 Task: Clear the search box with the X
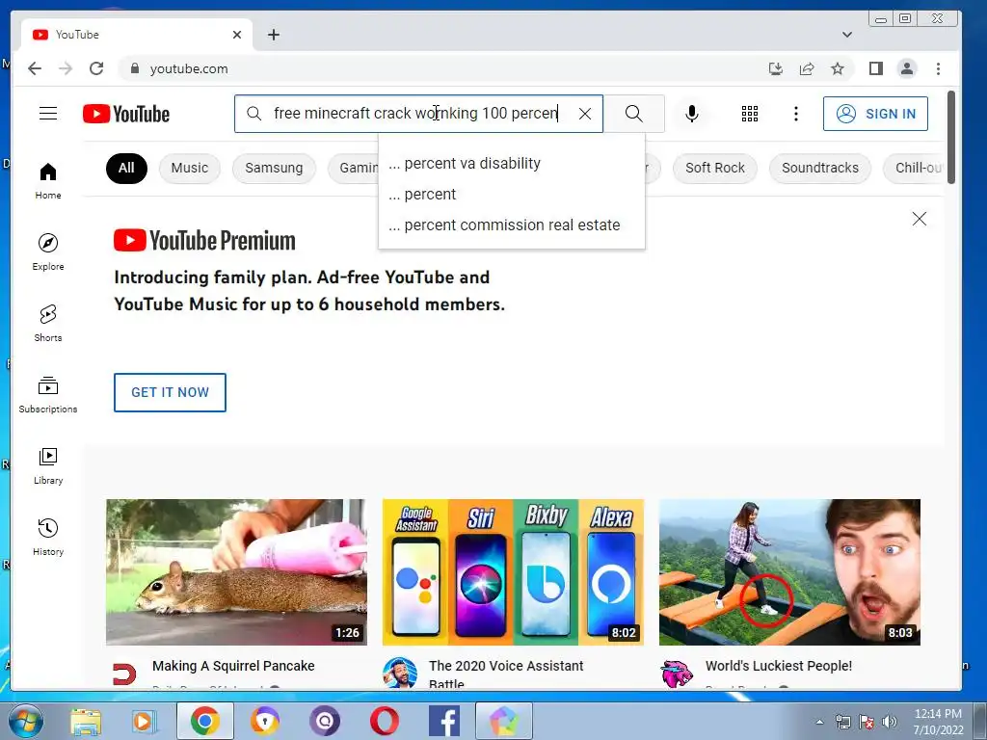(585, 114)
